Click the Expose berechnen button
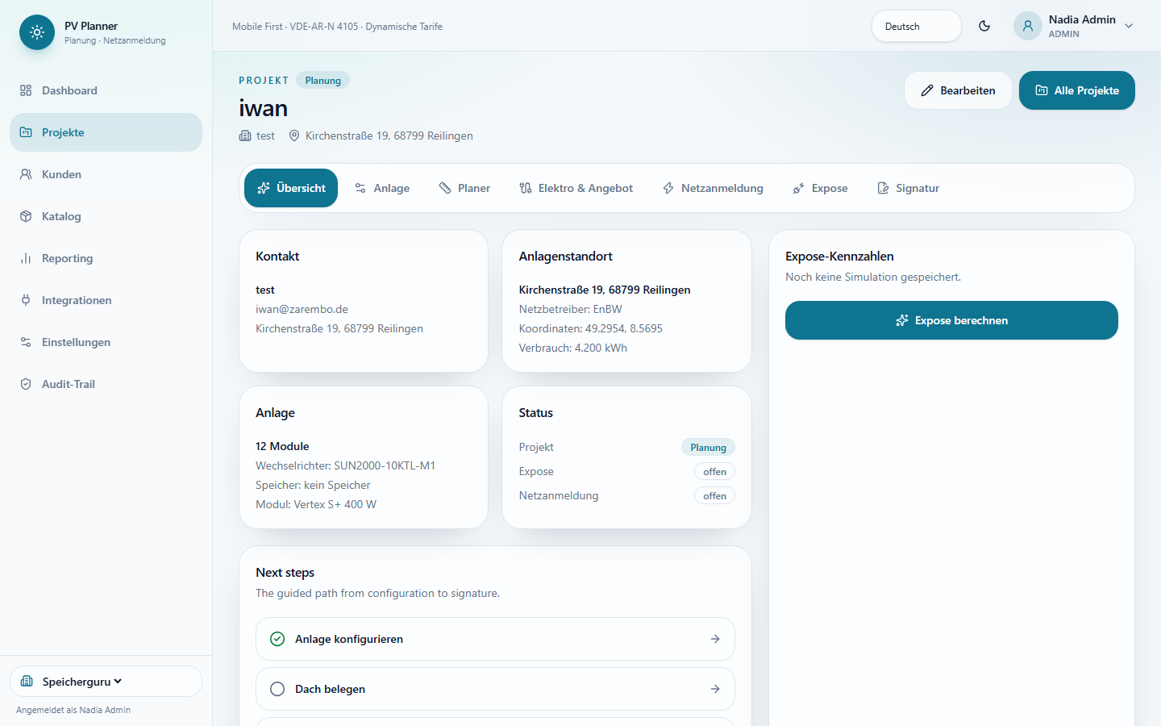Image resolution: width=1161 pixels, height=726 pixels. click(951, 320)
